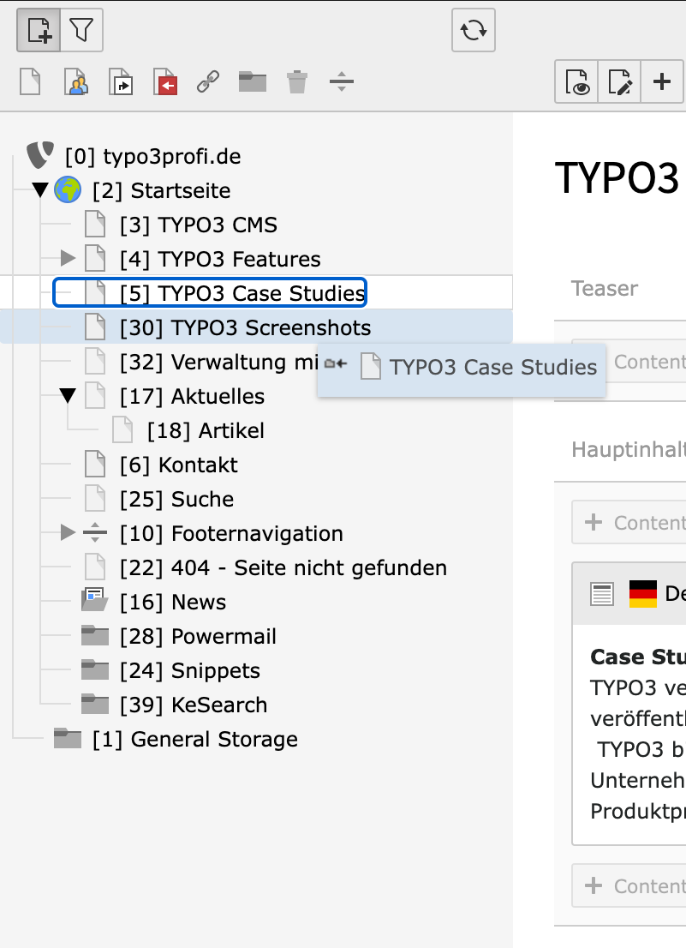The image size is (686, 948).
Task: Click the folder icon of [39] KeSearch
Action: [95, 705]
